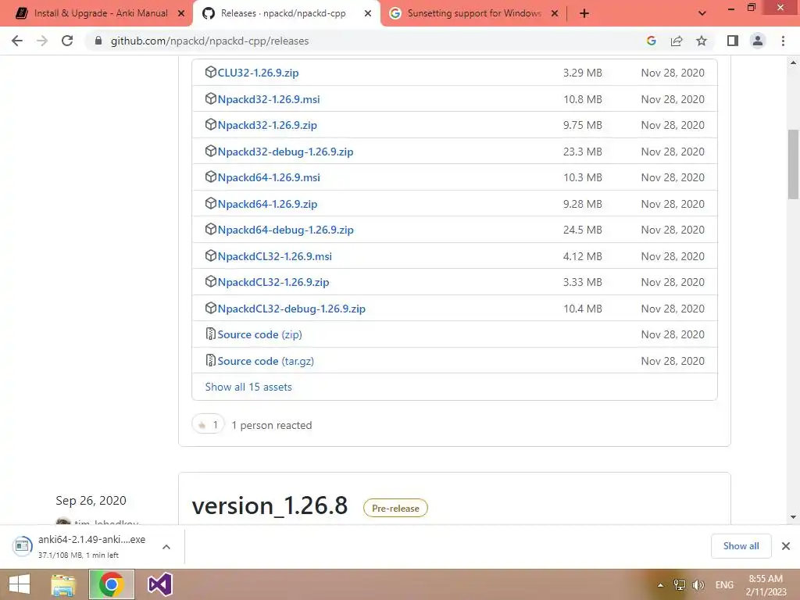Download Npackd64-1.26.9.msi

[x=269, y=178]
